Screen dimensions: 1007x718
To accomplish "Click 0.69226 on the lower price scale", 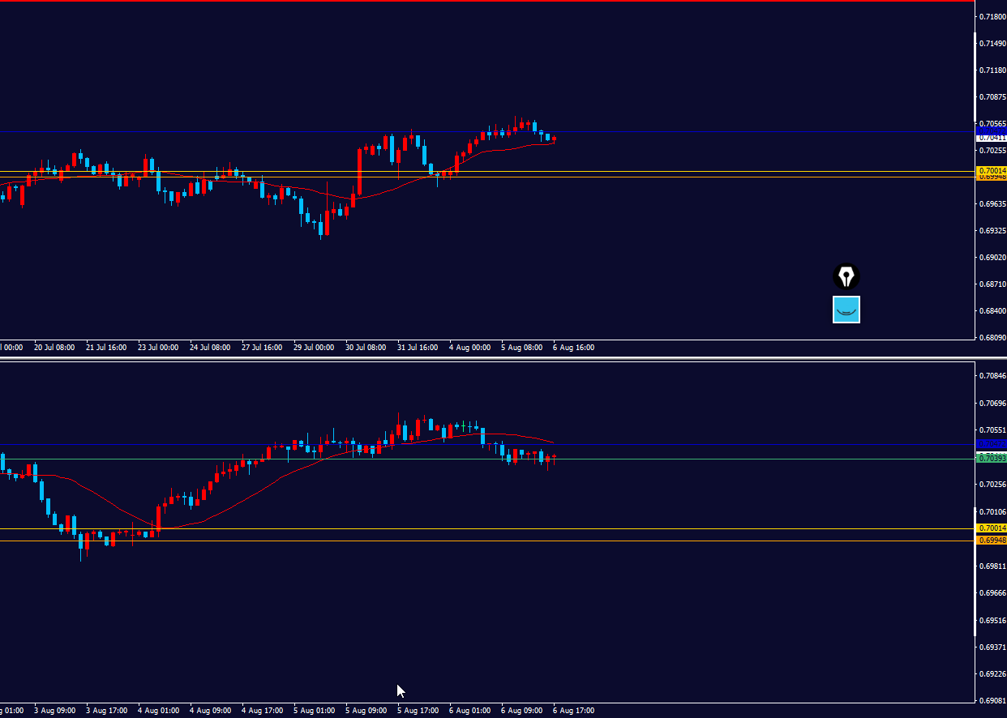I will tap(992, 673).
